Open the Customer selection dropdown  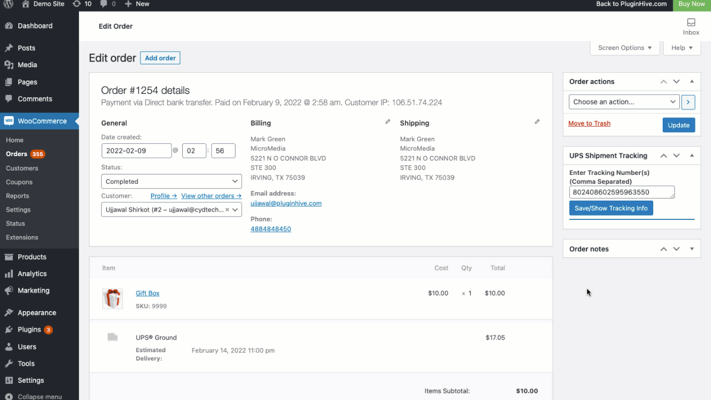172,209
